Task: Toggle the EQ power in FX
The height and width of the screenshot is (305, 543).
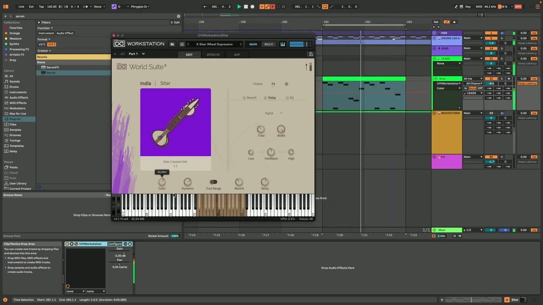Action: (287, 98)
